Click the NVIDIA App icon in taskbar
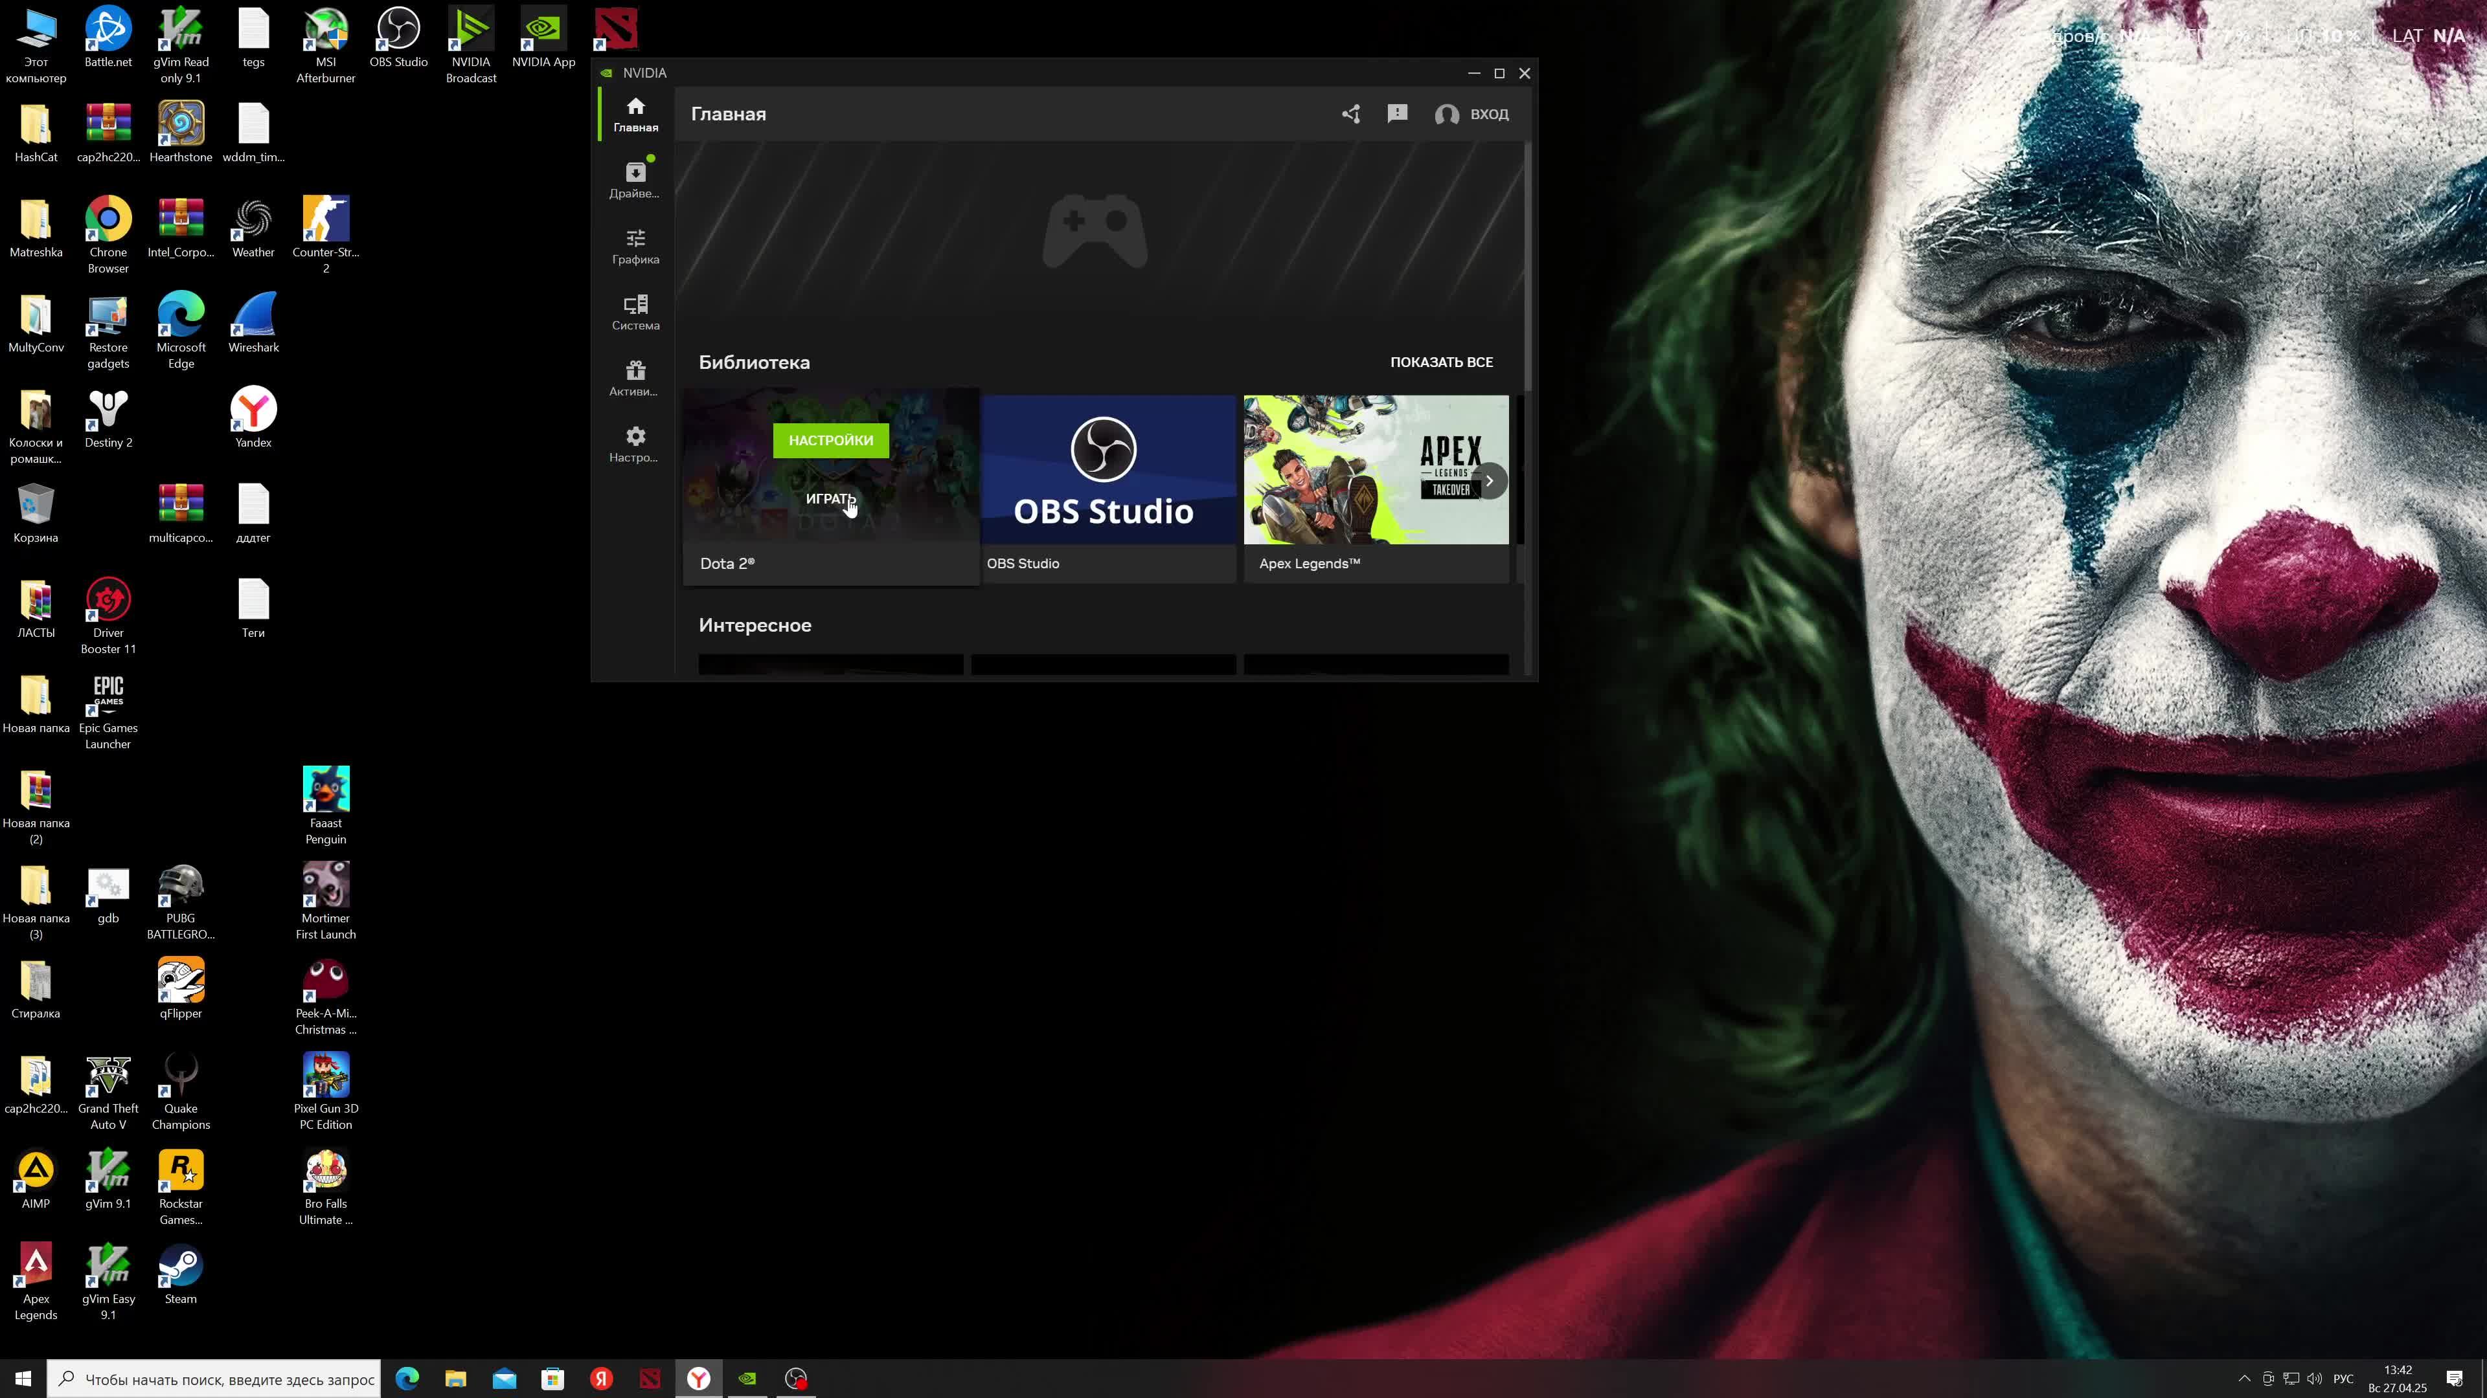 747,1379
